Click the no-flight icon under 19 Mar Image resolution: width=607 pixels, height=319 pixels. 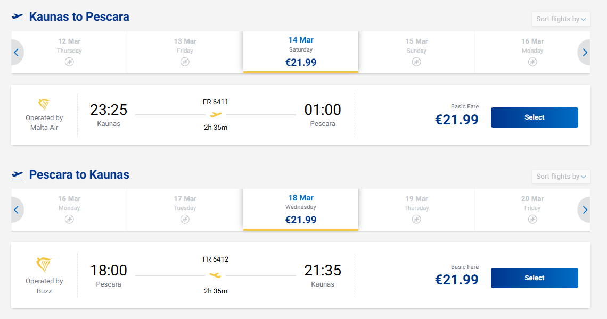coord(416,219)
